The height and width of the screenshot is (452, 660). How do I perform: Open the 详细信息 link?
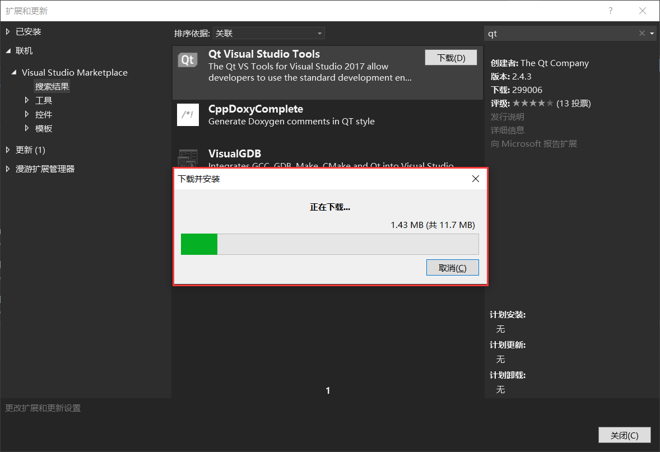508,130
